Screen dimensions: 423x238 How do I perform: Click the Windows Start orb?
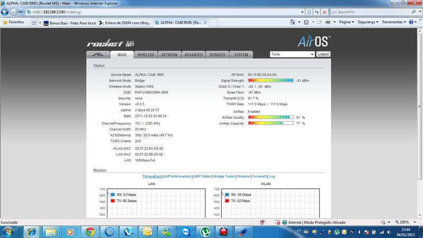coord(8,232)
